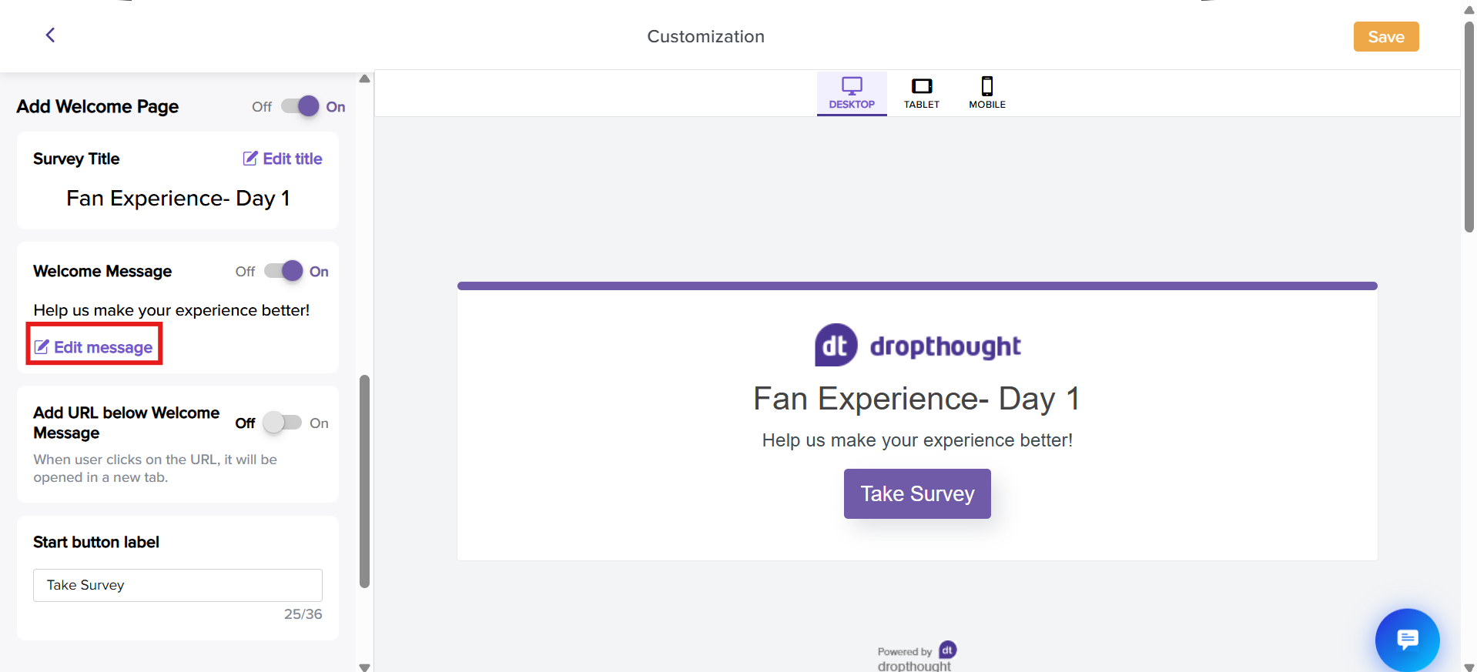Viewport: 1477px width, 672px height.
Task: Click the Edit message pencil icon
Action: [x=42, y=347]
